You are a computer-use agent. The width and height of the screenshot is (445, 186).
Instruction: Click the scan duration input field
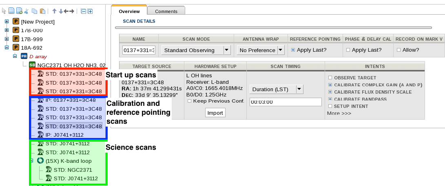[286, 102]
